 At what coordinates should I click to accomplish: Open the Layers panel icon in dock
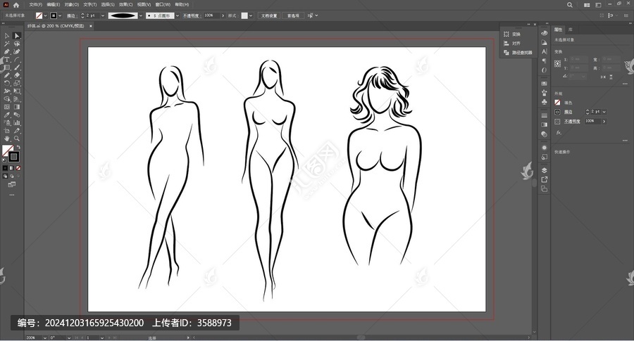click(545, 170)
